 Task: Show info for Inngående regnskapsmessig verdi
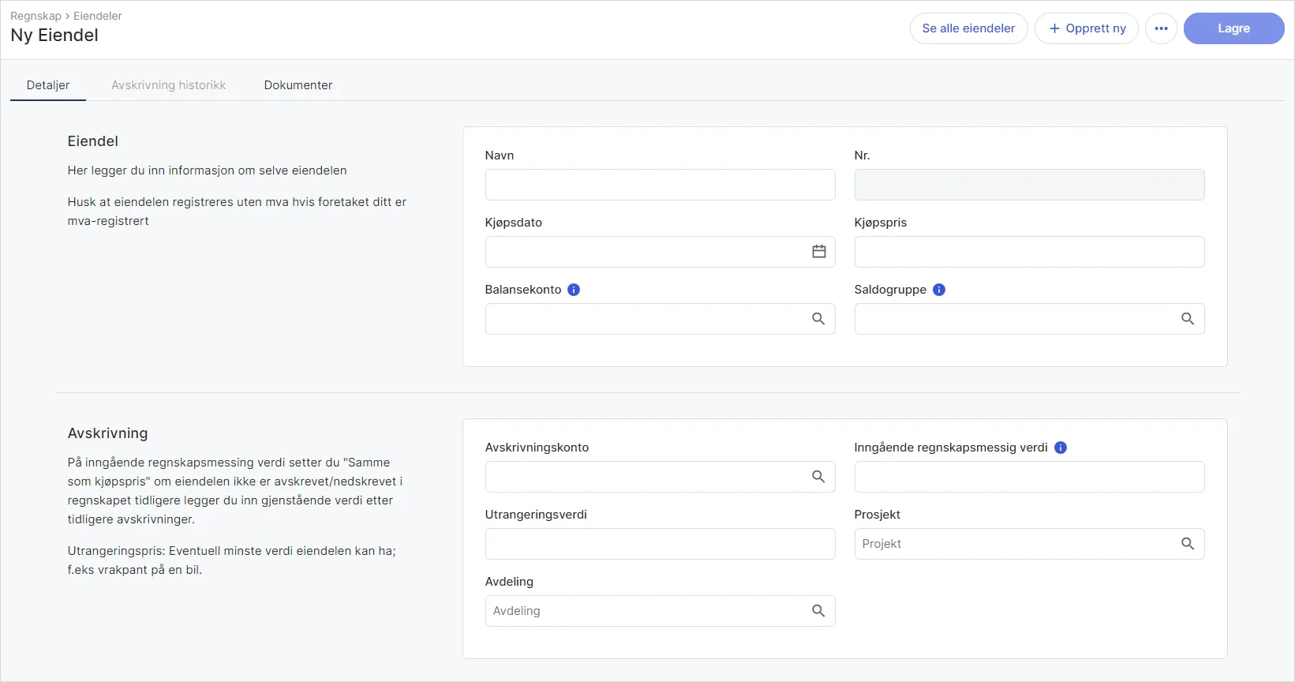pyautogui.click(x=1061, y=448)
